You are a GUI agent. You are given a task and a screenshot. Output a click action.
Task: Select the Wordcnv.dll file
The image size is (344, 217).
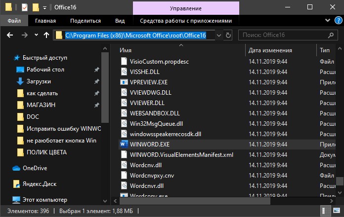pyautogui.click(x=146, y=165)
